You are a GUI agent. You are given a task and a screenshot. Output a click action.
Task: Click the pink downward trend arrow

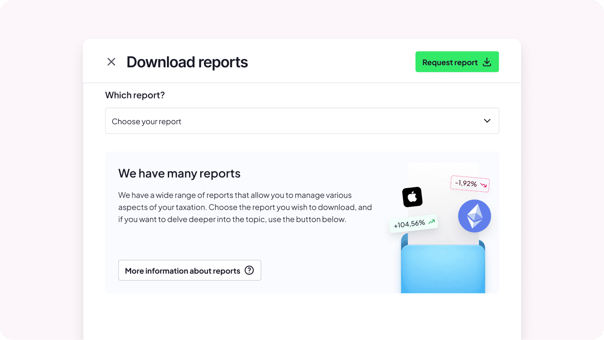pos(483,183)
